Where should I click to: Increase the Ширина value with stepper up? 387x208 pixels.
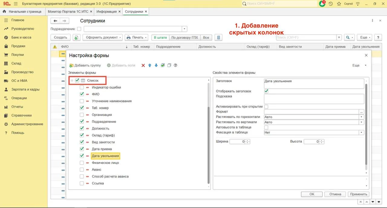[248, 140]
